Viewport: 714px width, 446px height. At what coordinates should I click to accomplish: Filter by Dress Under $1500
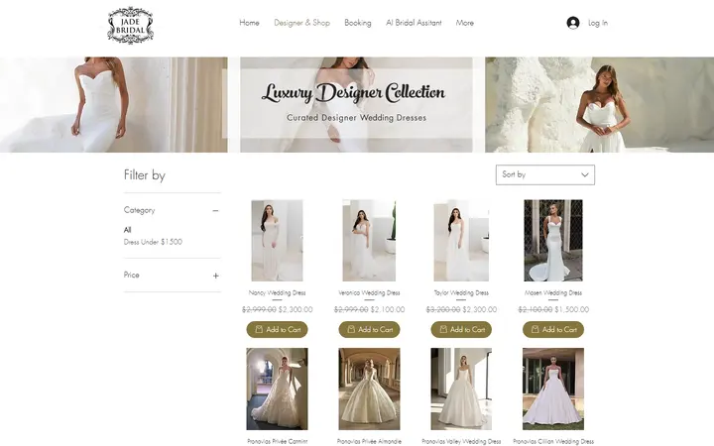click(x=153, y=242)
